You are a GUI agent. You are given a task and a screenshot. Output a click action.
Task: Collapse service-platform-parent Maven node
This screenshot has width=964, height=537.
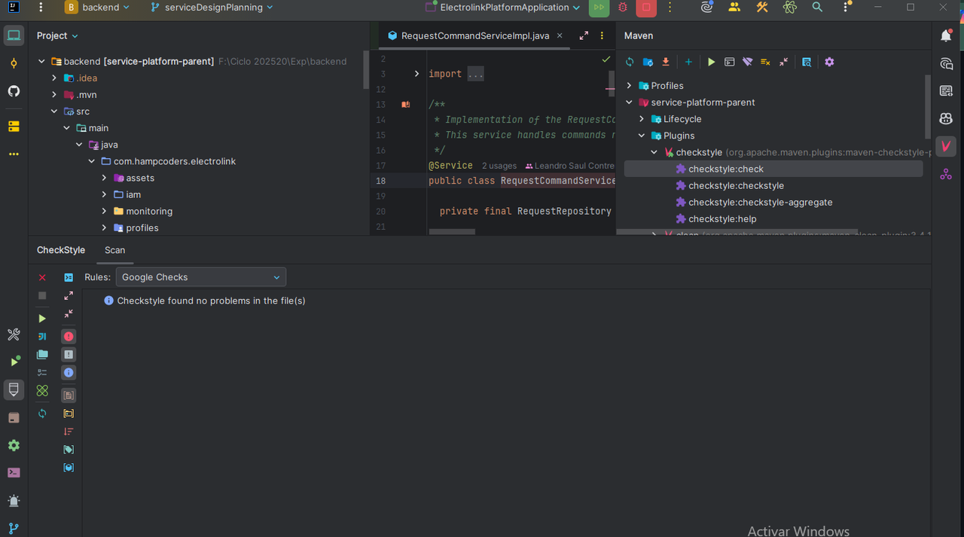point(630,102)
